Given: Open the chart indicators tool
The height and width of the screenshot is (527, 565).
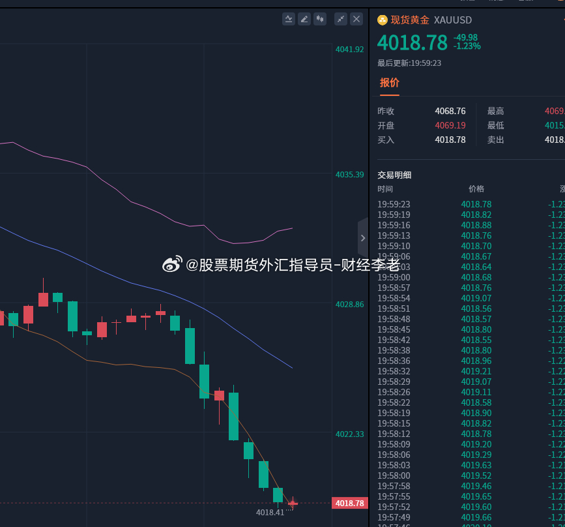Looking at the screenshot, I should click(289, 19).
